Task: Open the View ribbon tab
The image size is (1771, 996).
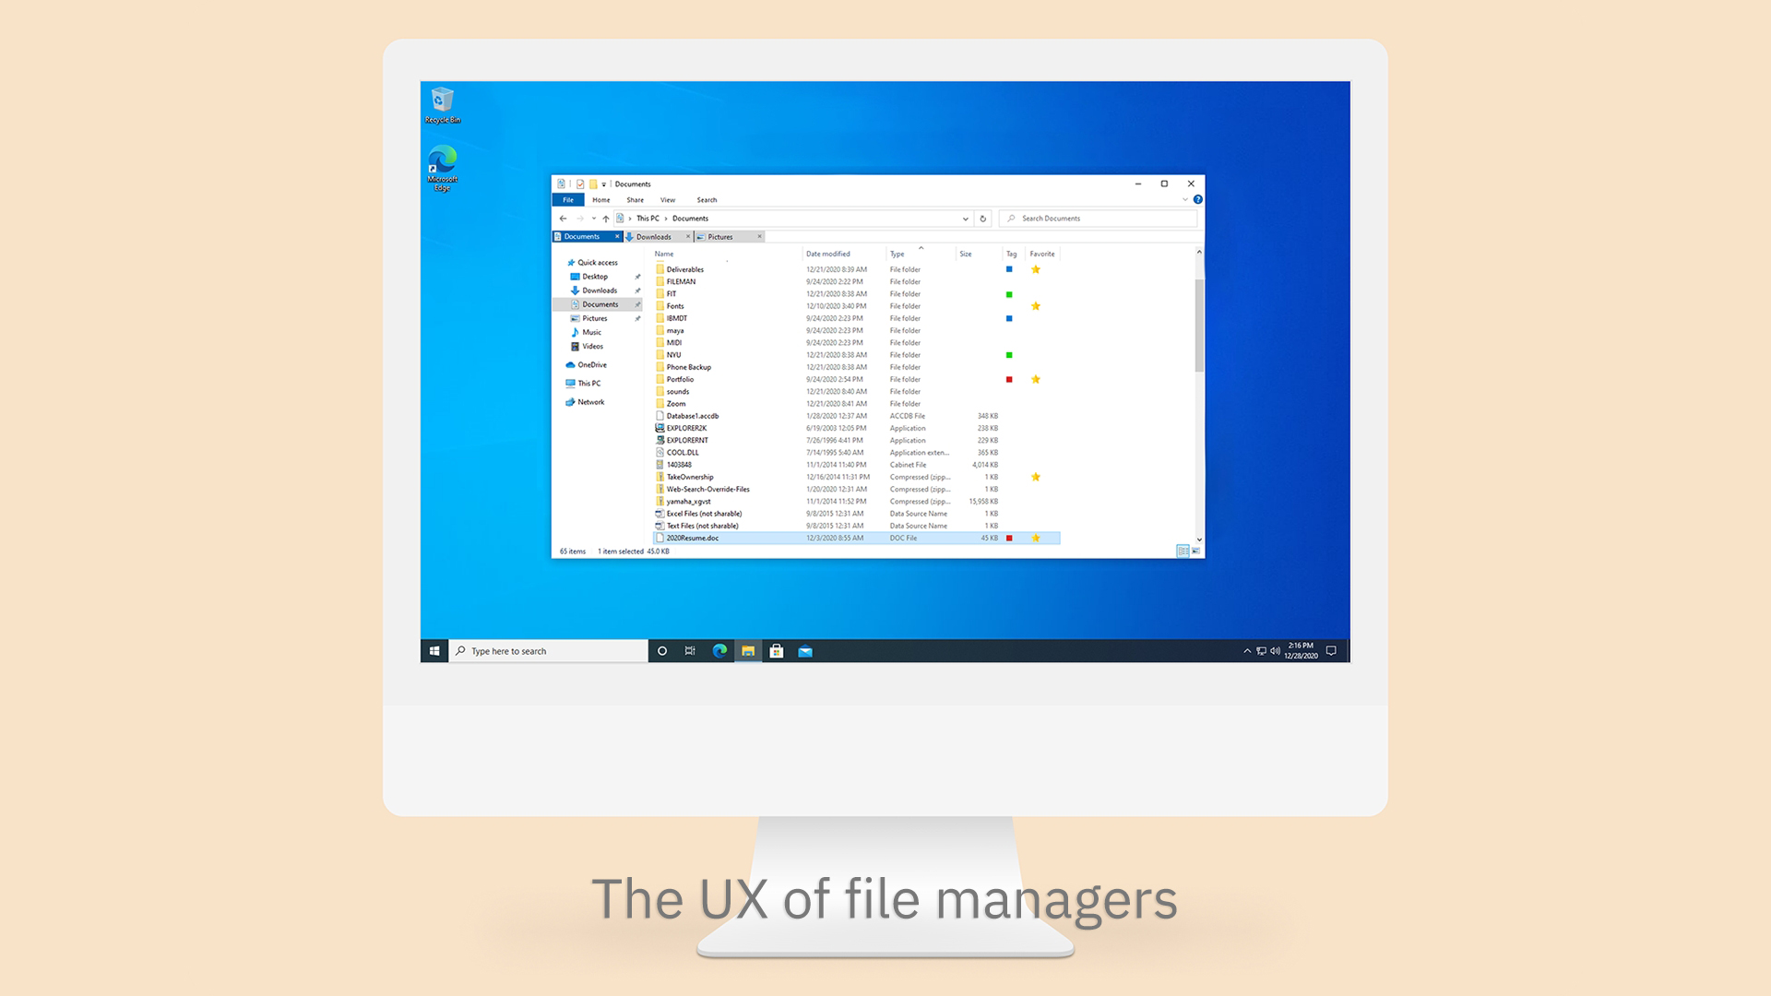Action: click(668, 200)
